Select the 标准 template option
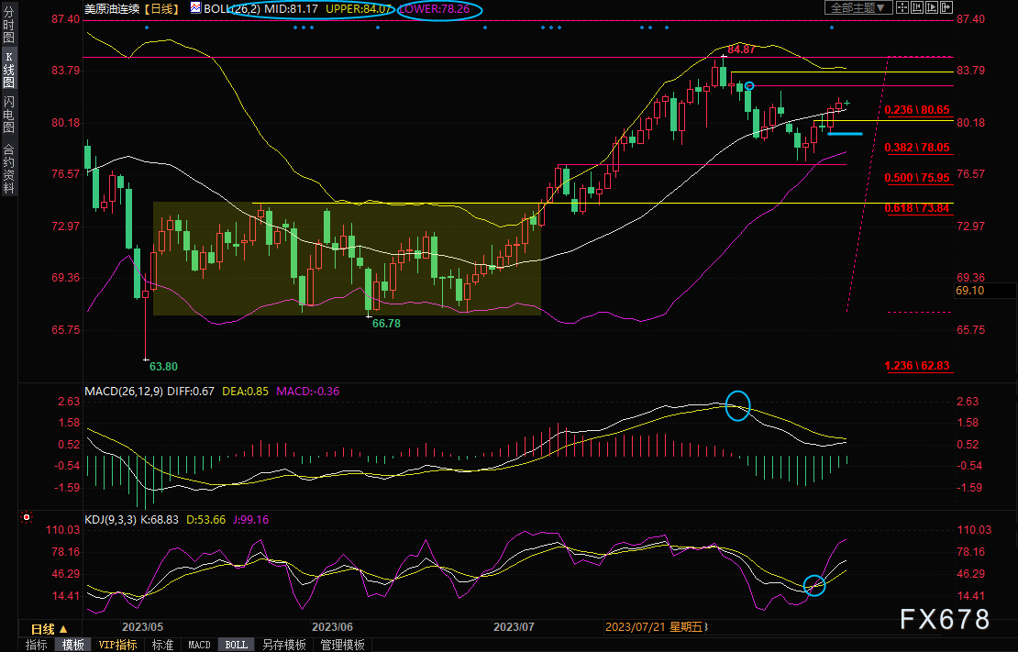Screen dimensions: 1018x652 tap(162, 645)
